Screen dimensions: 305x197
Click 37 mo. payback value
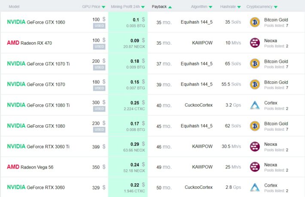(x=164, y=64)
